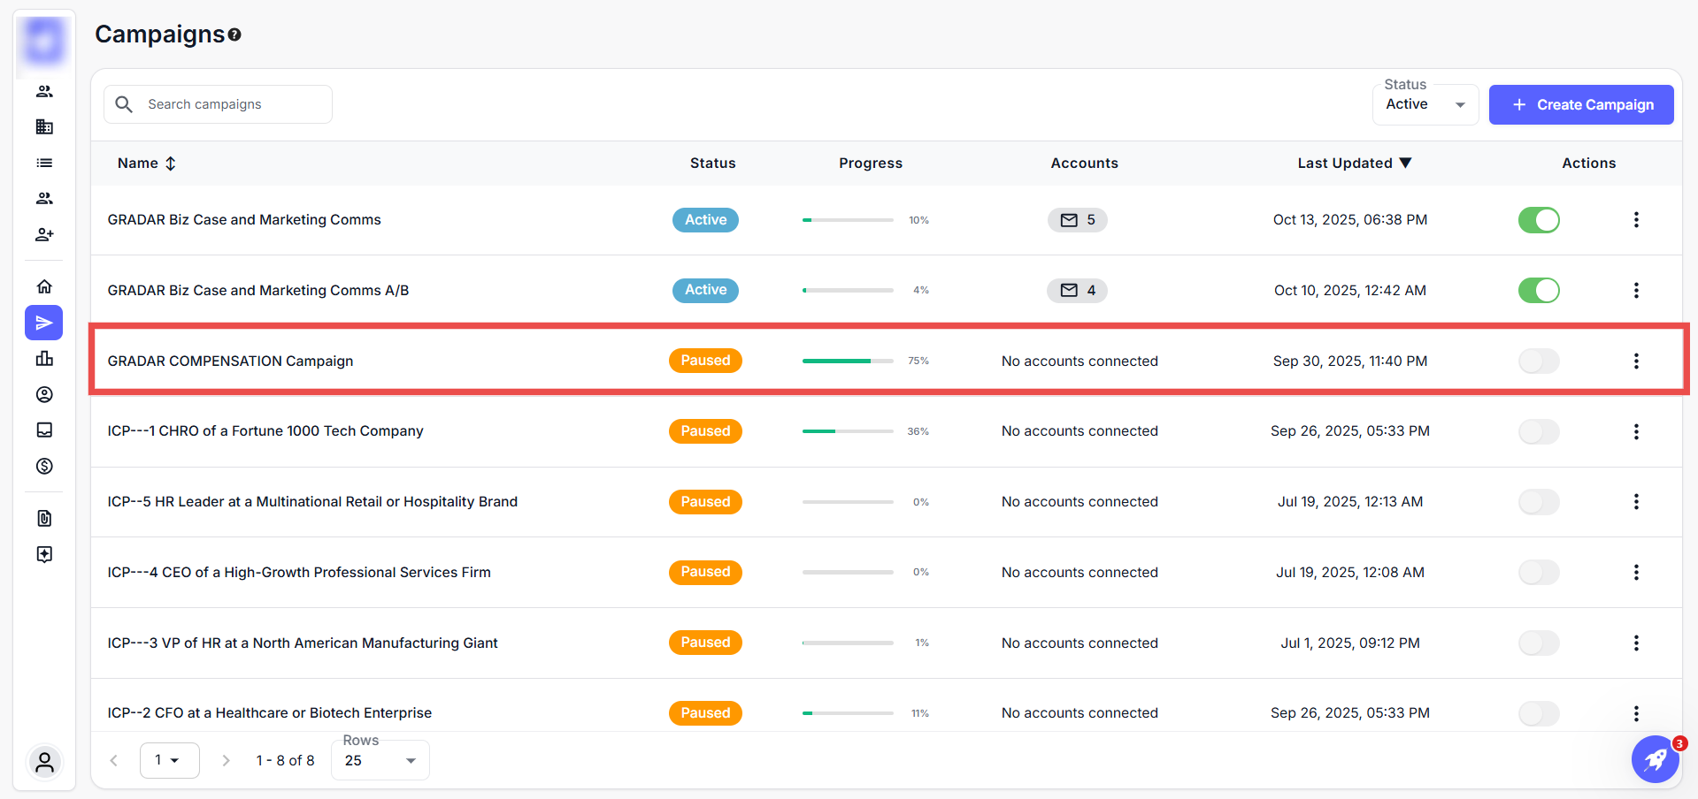The width and height of the screenshot is (1698, 799).
Task: Open the list icon in sidebar
Action: coord(44,163)
